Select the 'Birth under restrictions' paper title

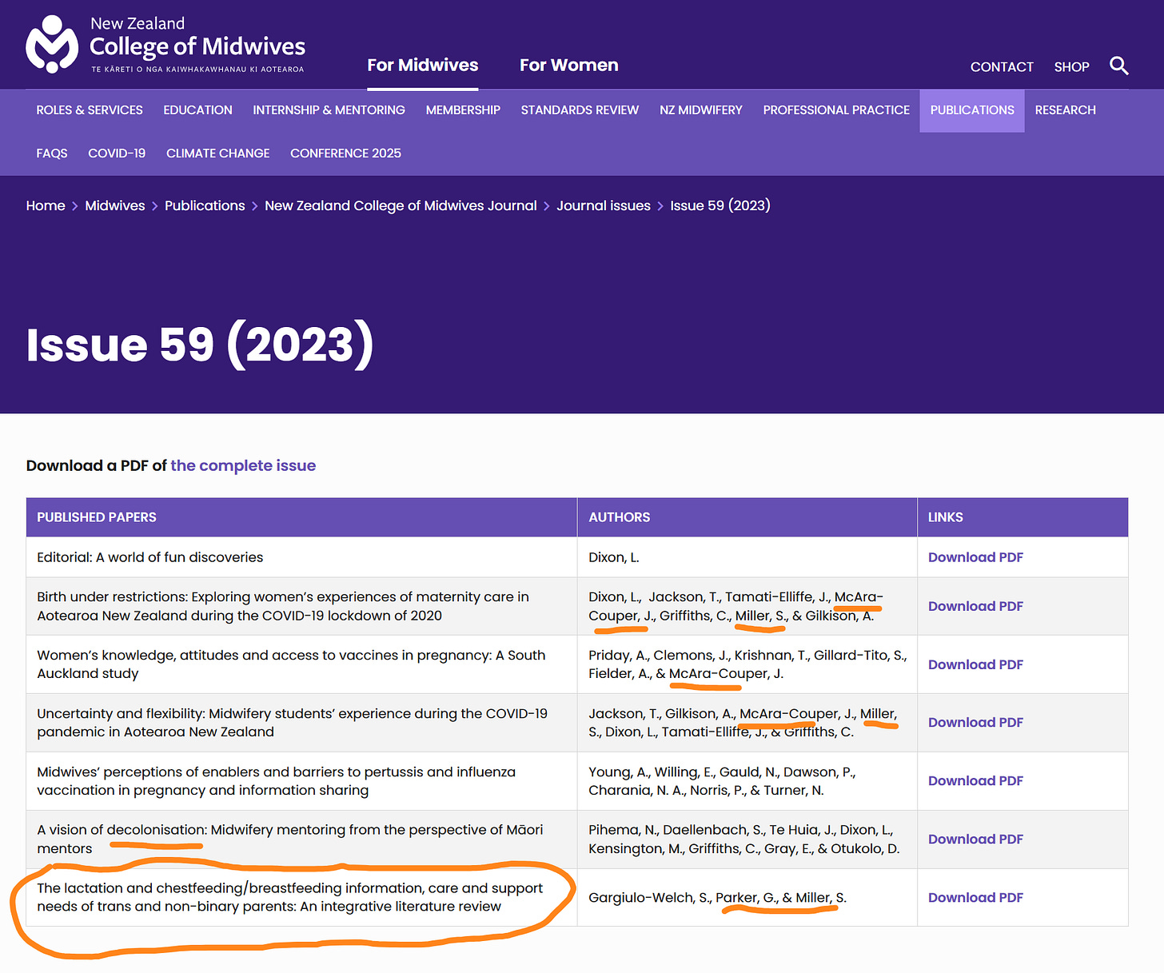pos(283,606)
